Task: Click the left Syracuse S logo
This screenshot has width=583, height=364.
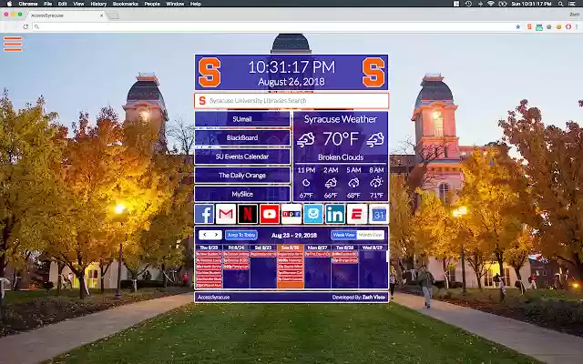Action: (210, 73)
